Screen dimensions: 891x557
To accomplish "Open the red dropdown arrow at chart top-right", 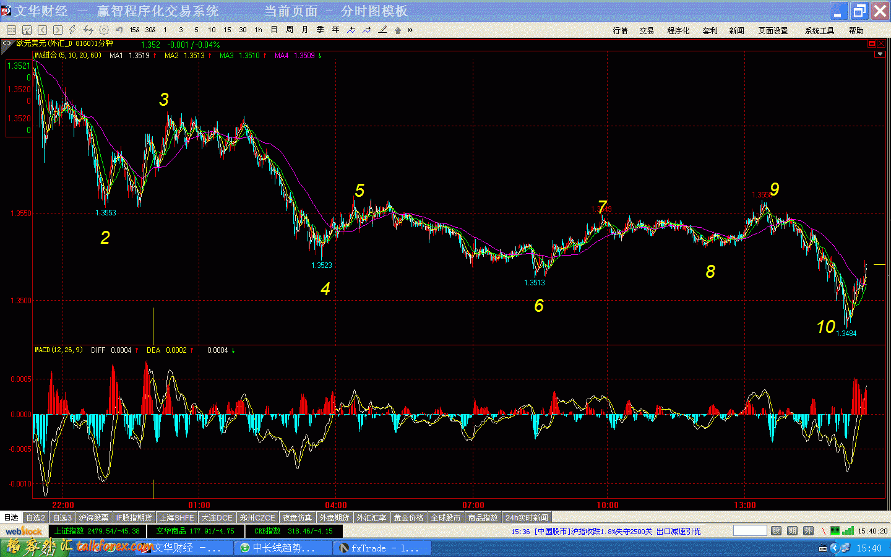I will pyautogui.click(x=879, y=54).
